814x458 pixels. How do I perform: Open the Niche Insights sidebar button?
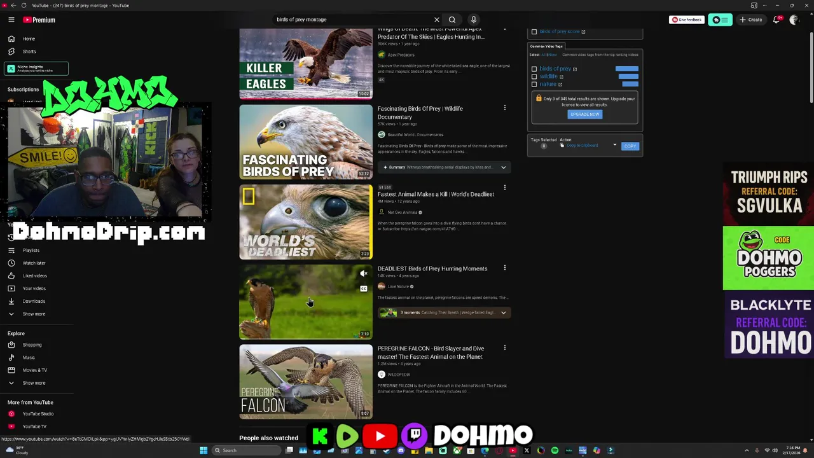[x=36, y=69]
